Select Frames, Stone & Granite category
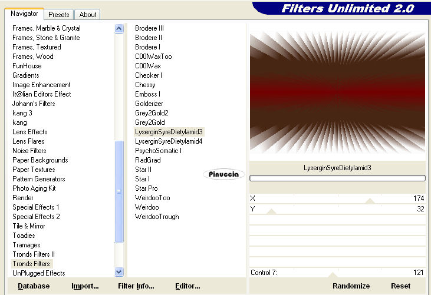Image resolution: width=431 pixels, height=295 pixels. click(x=46, y=38)
